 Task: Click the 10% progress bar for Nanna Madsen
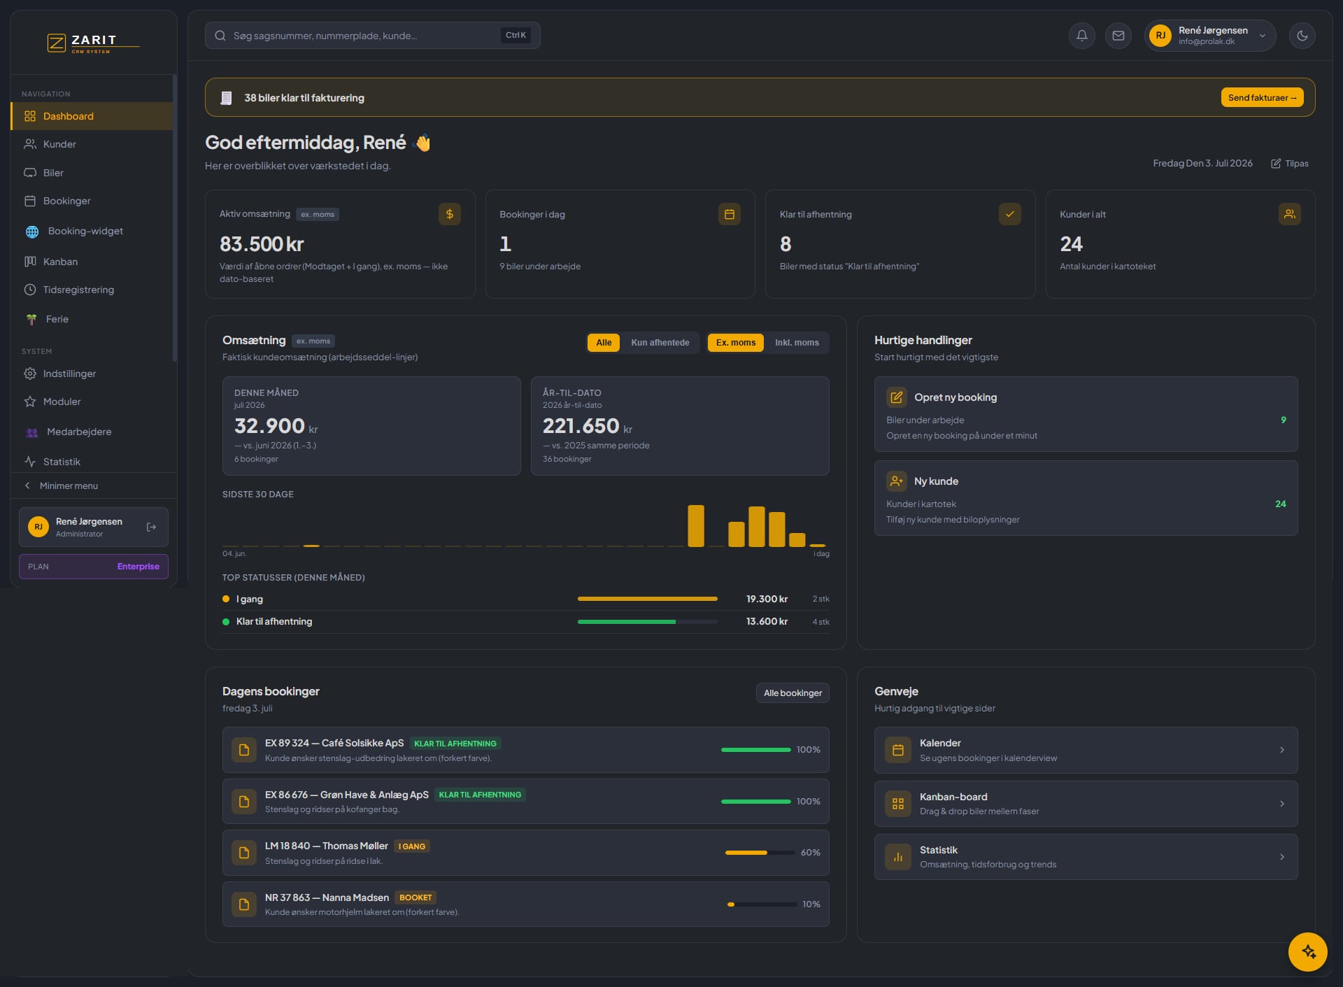pos(762,904)
